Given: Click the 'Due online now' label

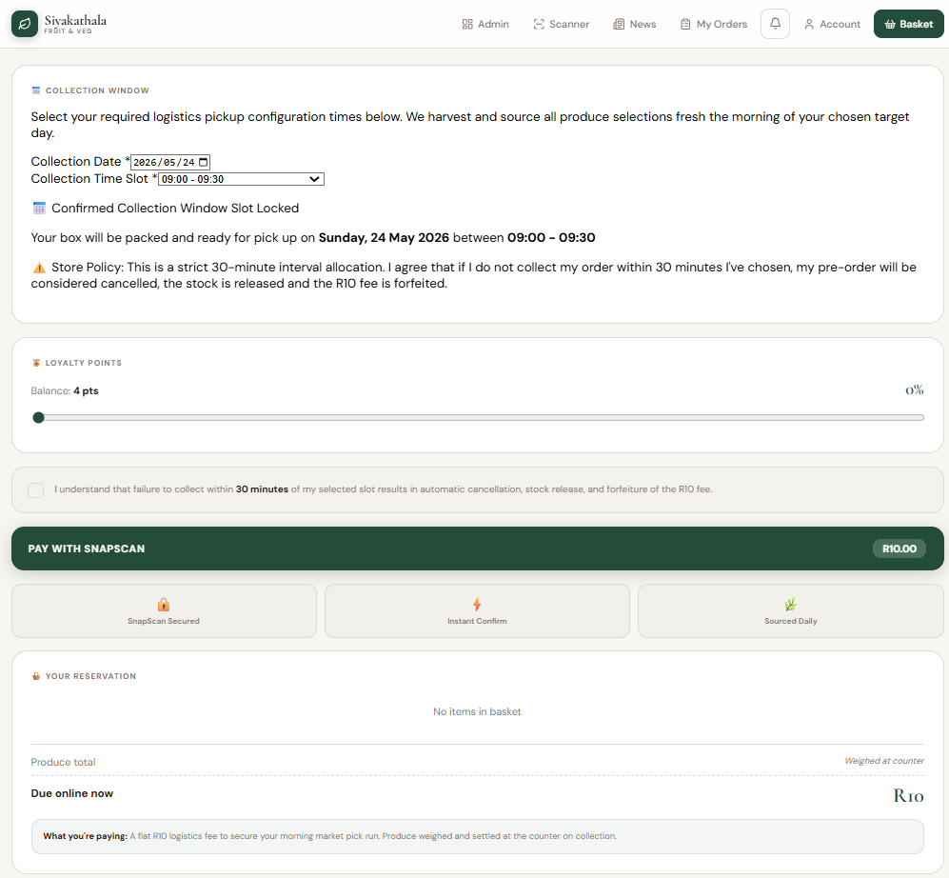Looking at the screenshot, I should pos(72,793).
